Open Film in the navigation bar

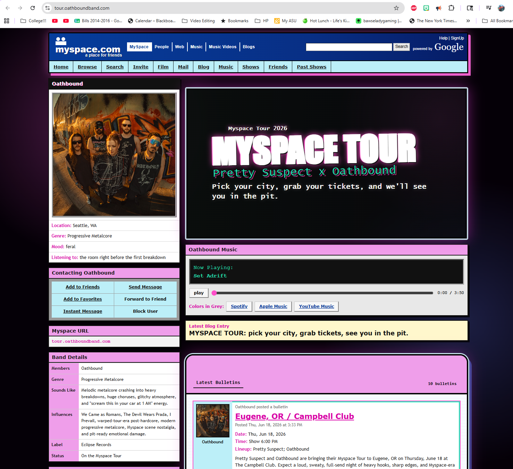pos(163,67)
